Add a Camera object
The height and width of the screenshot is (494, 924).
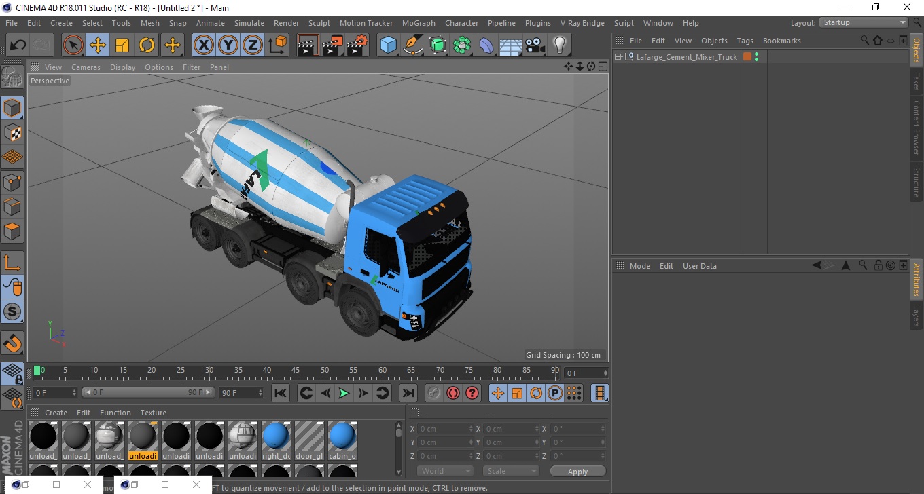click(535, 45)
